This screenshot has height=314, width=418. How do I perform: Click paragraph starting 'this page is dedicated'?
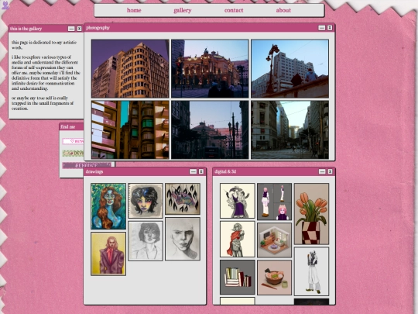(44, 45)
